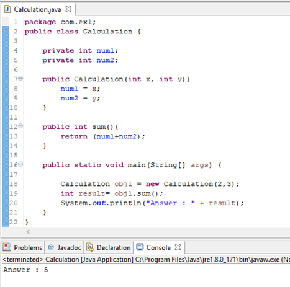This screenshot has width=290, height=287.
Task: Click the System.out.println line
Action: click(x=152, y=203)
